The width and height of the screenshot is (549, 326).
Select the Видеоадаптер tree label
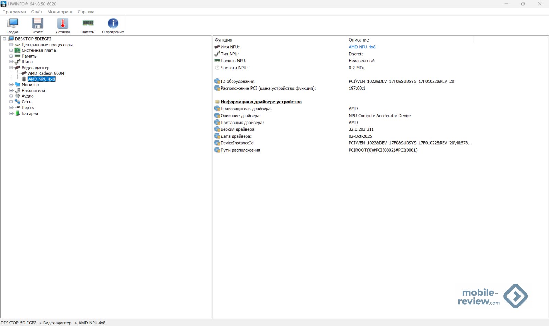(35, 68)
